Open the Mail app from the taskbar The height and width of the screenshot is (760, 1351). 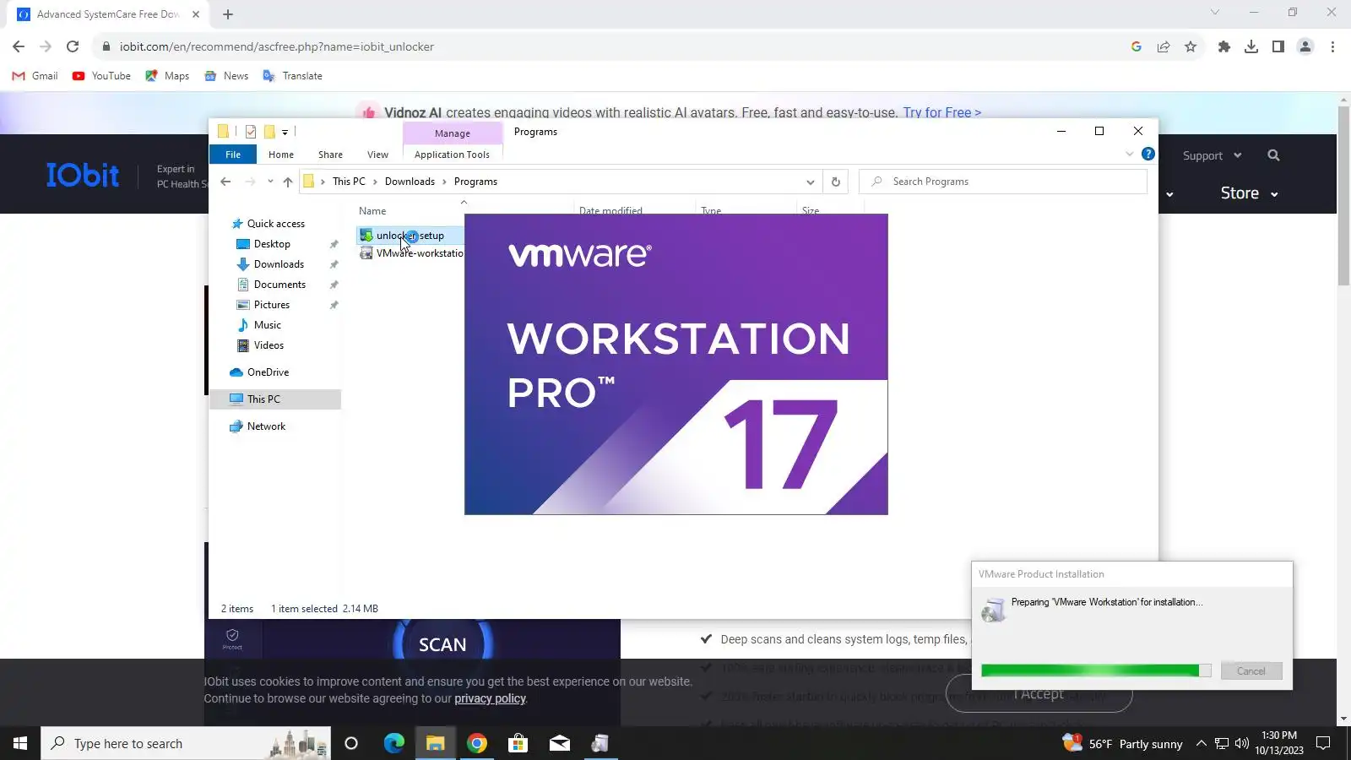560,743
